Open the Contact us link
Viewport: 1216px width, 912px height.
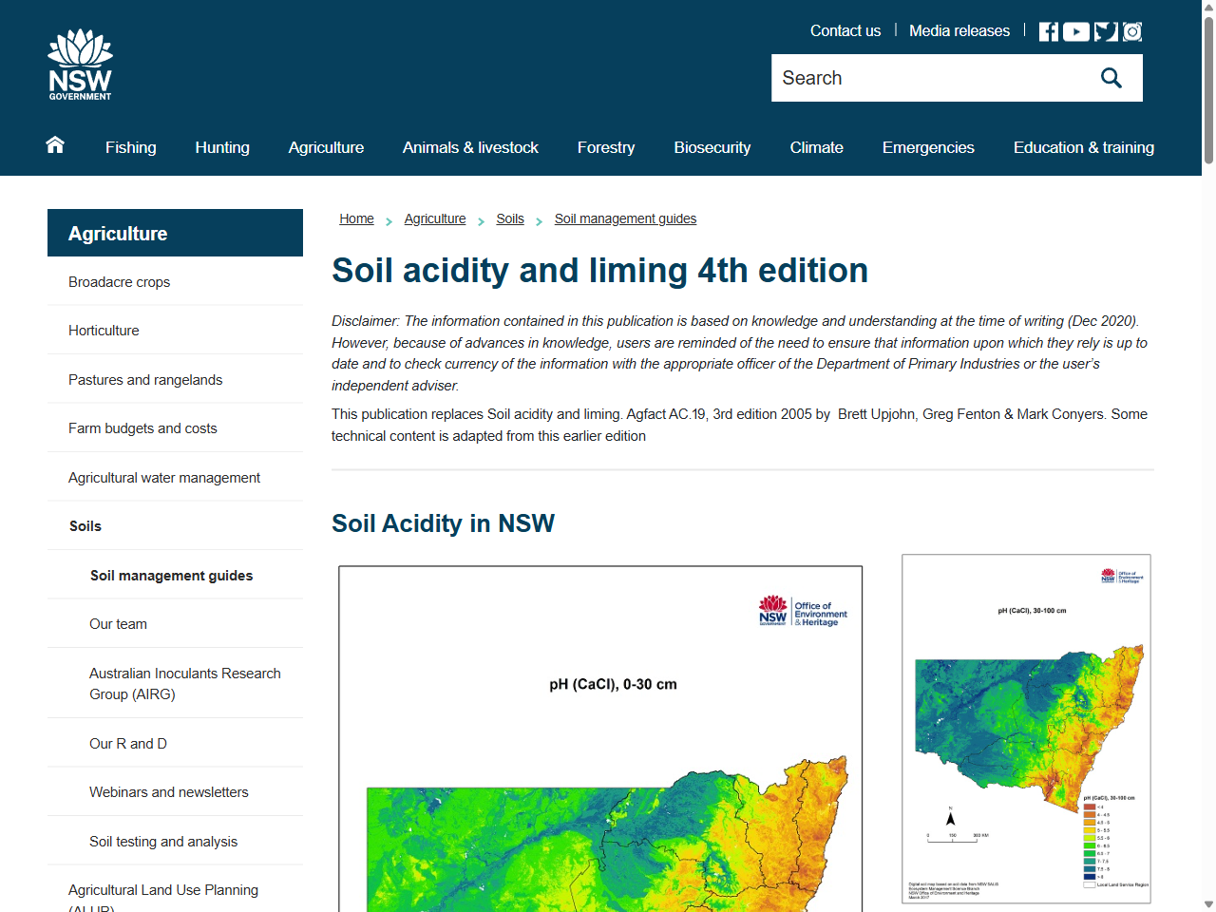(x=845, y=30)
